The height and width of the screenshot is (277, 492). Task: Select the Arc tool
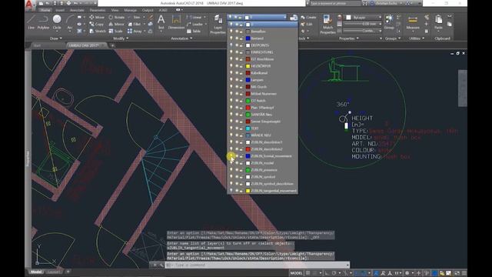point(70,22)
